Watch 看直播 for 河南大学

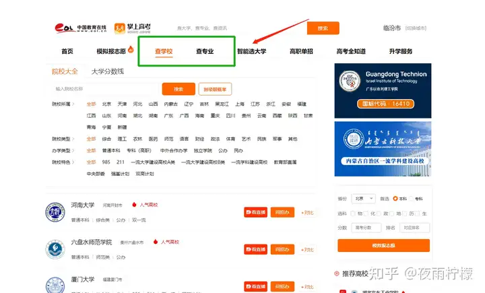click(255, 212)
